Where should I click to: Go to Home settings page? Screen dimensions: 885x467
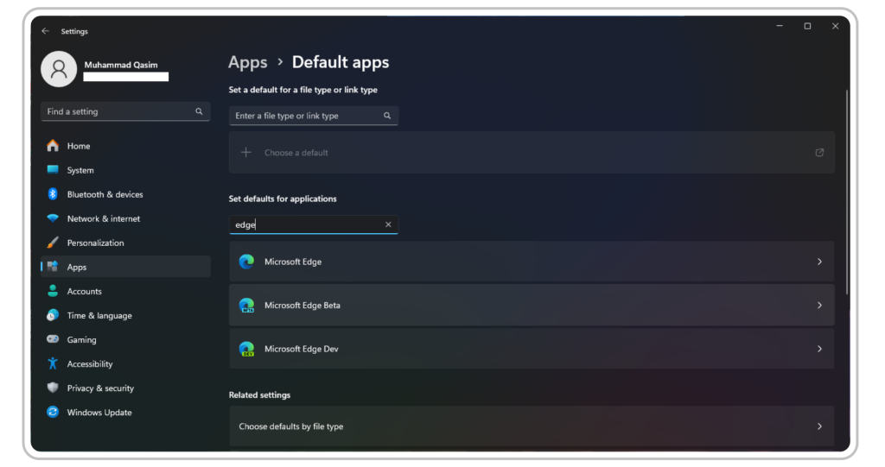[x=79, y=146]
